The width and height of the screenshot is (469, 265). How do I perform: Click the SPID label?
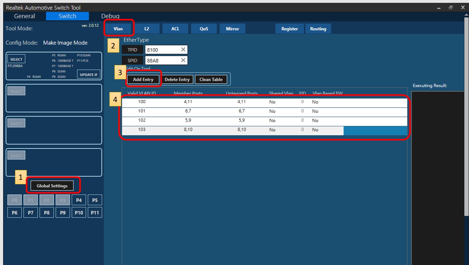click(x=132, y=60)
